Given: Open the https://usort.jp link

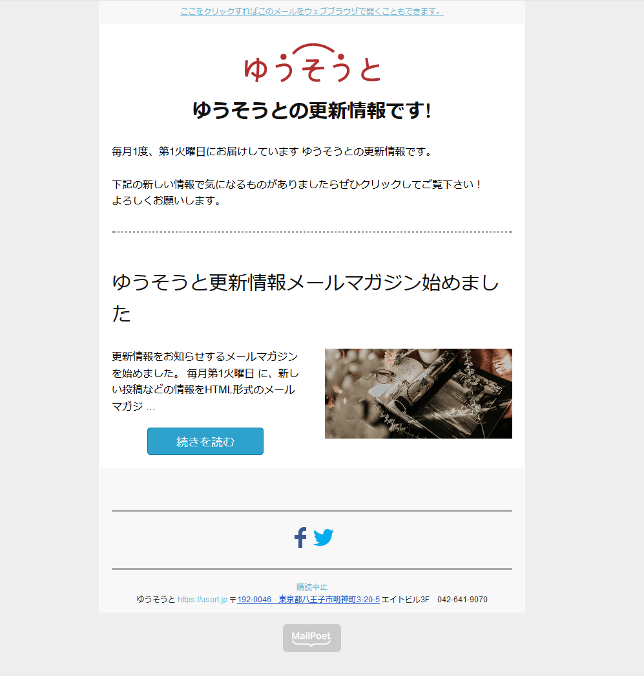Looking at the screenshot, I should click(x=202, y=599).
